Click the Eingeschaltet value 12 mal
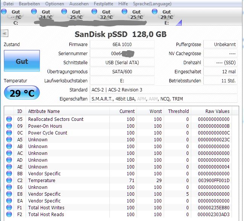The height and width of the screenshot is (221, 244). coord(220,71)
